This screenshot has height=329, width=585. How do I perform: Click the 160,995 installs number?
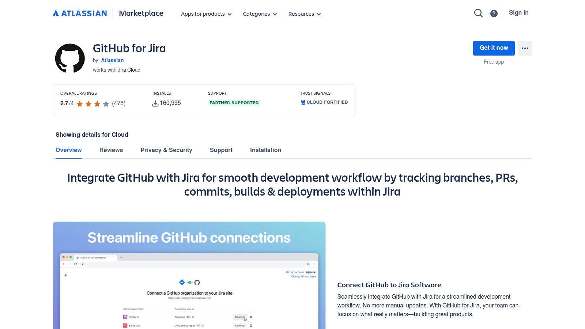[x=170, y=103]
